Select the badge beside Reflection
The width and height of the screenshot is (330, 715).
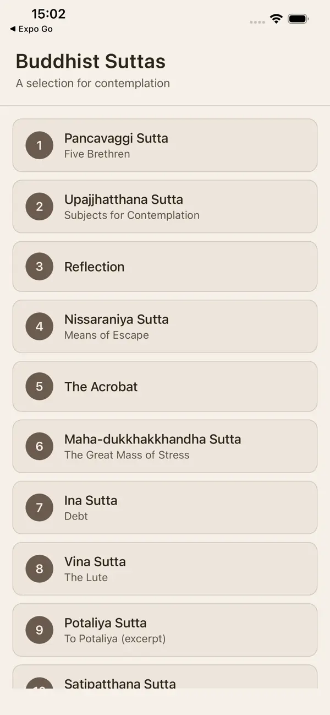pos(39,267)
